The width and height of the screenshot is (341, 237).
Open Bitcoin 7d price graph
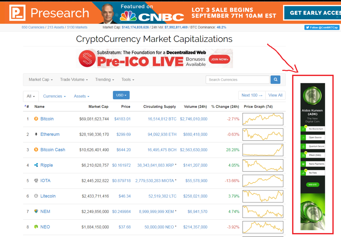(263, 119)
